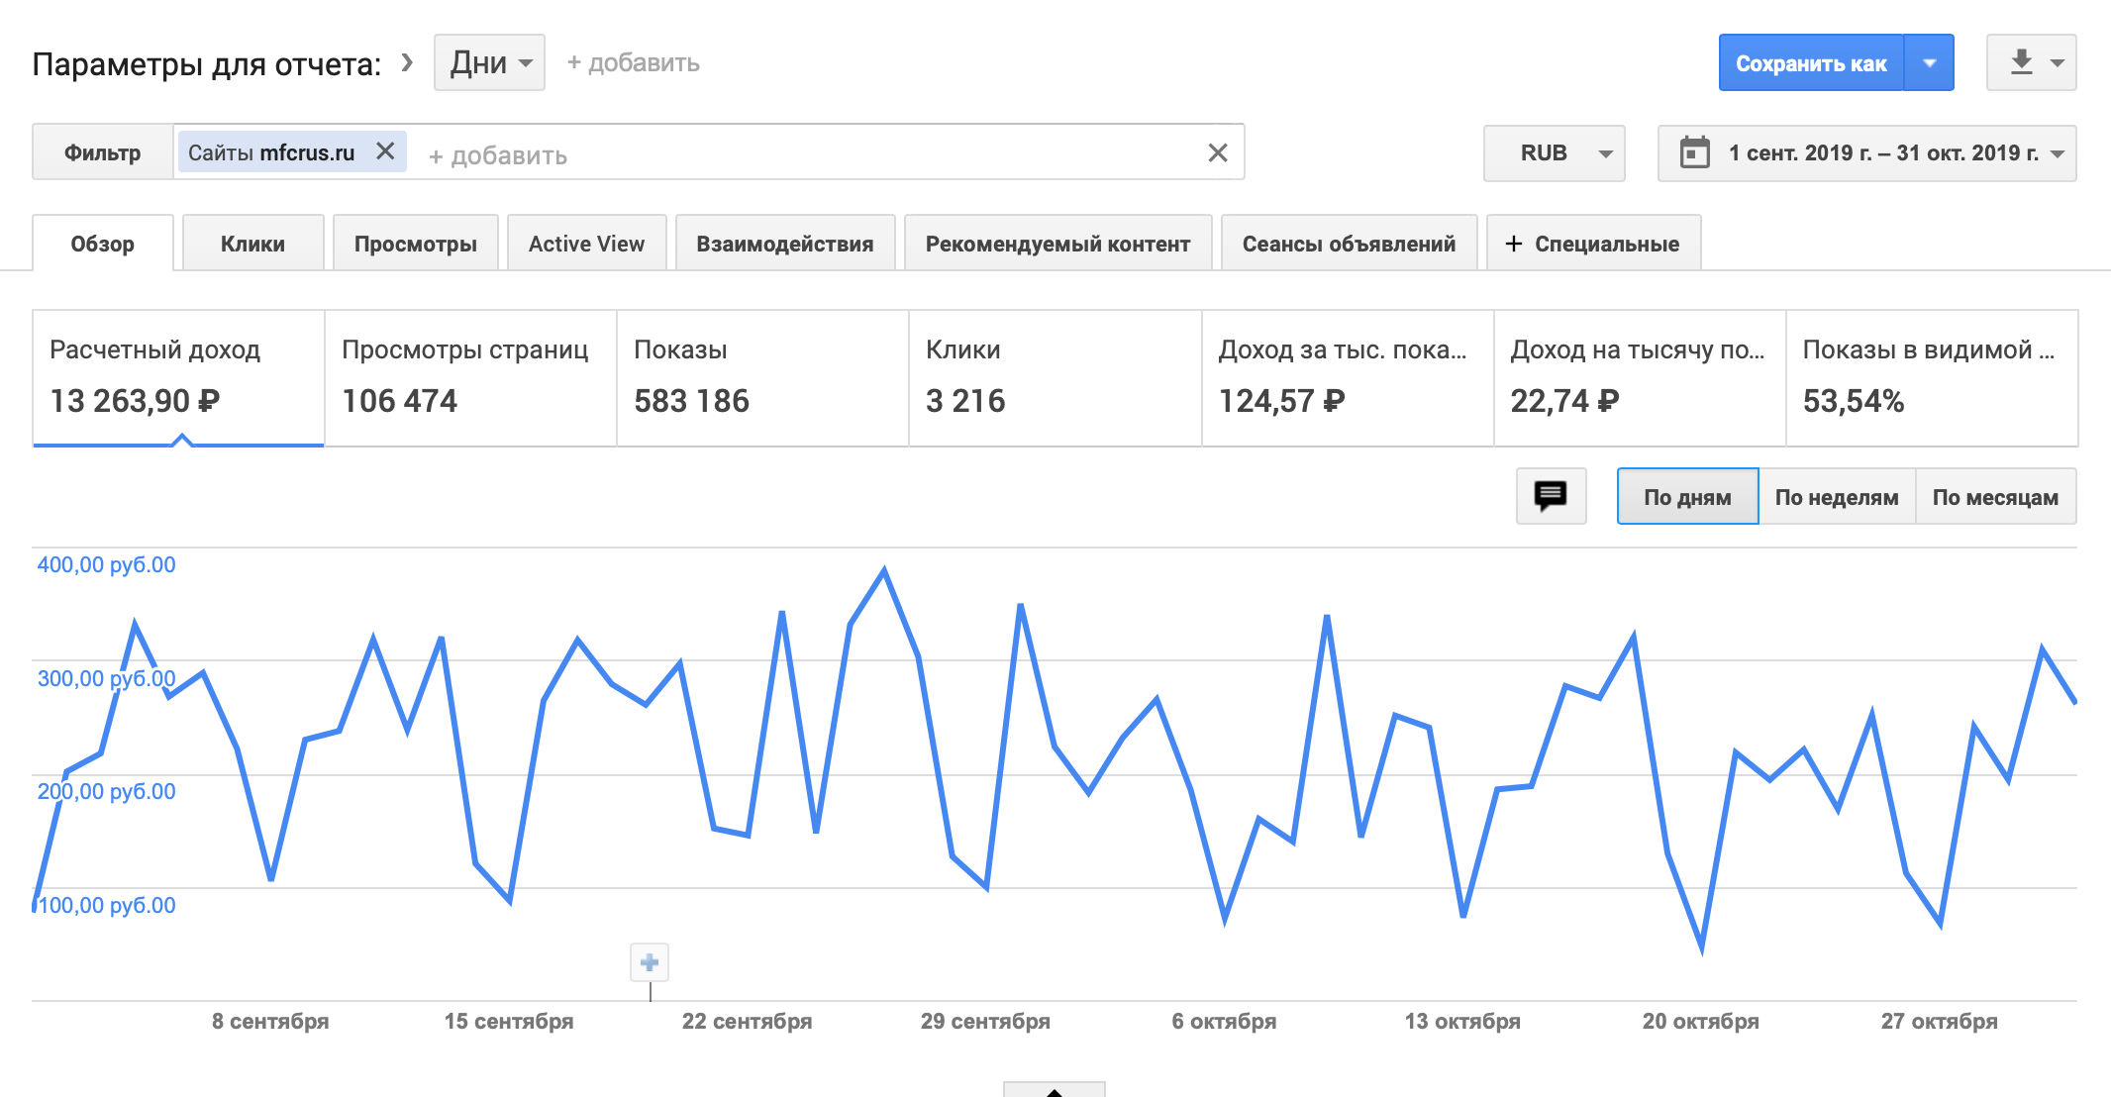Switch chart grouping to По месяцам
This screenshot has width=2111, height=1097.
point(1995,497)
